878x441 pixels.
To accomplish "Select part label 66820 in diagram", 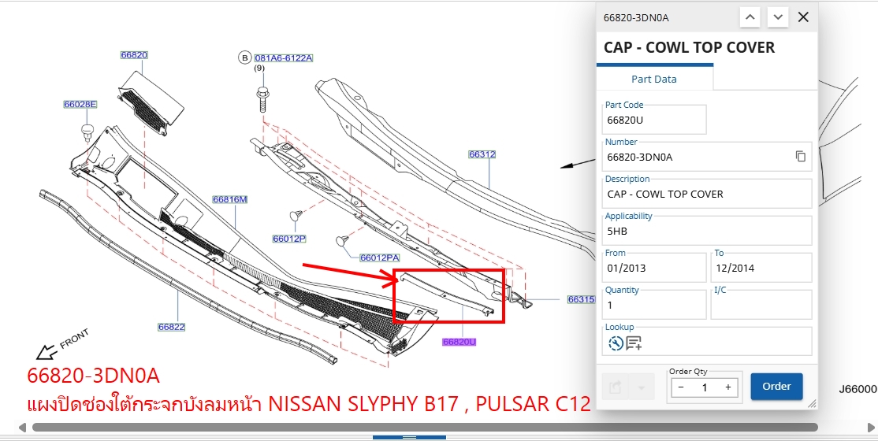I will (x=134, y=55).
